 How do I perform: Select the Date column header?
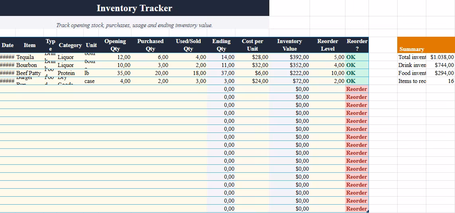tap(8, 45)
